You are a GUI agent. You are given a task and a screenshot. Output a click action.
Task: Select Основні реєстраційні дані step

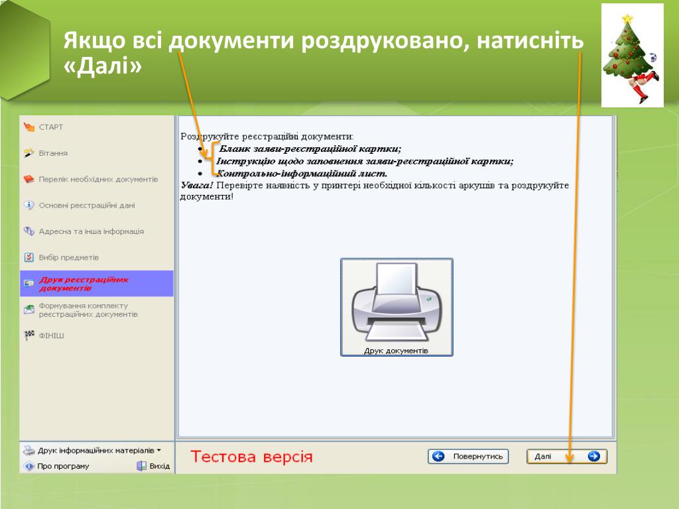point(97,205)
